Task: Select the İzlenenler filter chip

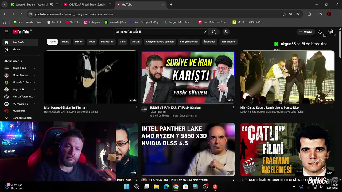Action: [210, 42]
